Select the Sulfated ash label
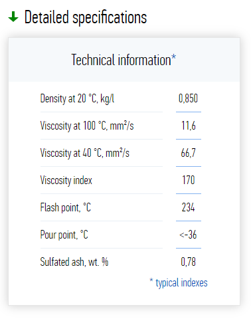The height and width of the screenshot is (319, 251). coord(74,262)
